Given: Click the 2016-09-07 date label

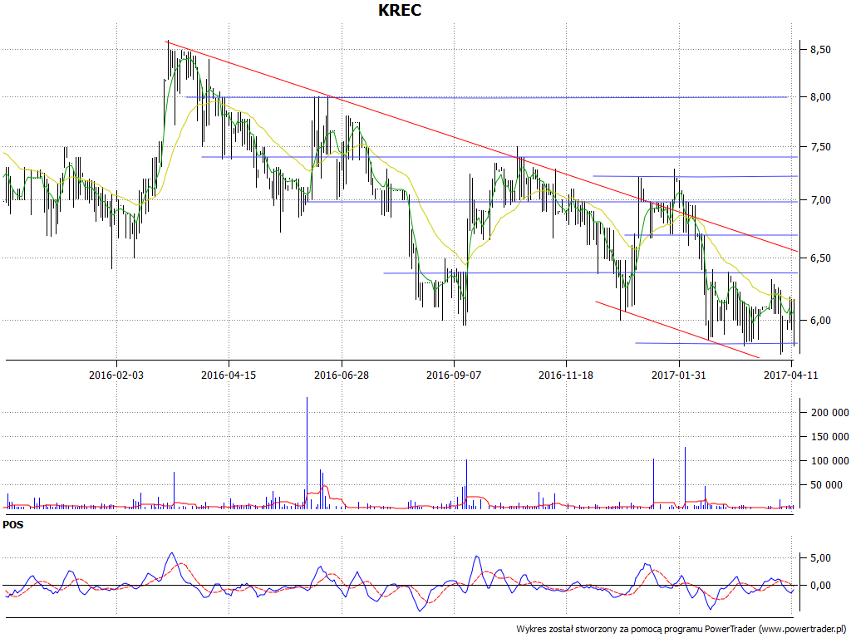Looking at the screenshot, I should pyautogui.click(x=454, y=375).
